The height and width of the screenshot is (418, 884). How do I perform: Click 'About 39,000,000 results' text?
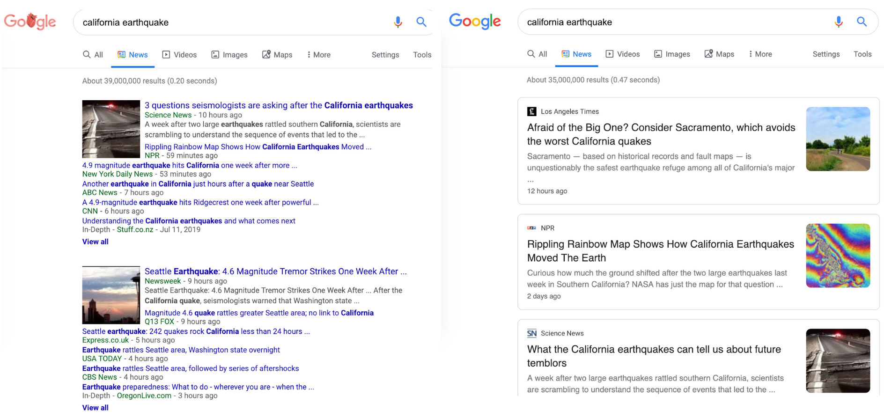point(150,81)
